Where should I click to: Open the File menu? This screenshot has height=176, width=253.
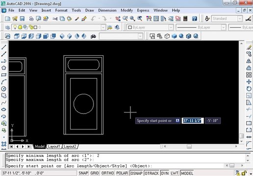(x=11, y=10)
